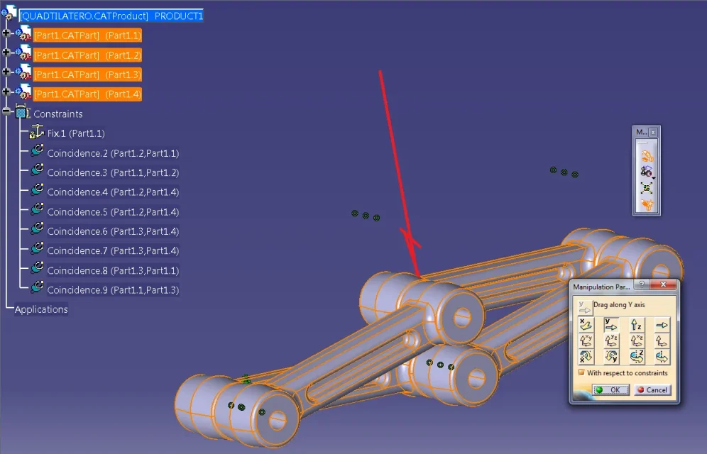Click the Snap icon in Move toolbar
707x454 pixels.
(646, 172)
